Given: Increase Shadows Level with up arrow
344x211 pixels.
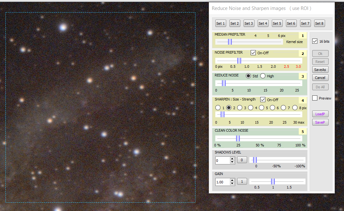Looking at the screenshot, I should click(232, 159).
